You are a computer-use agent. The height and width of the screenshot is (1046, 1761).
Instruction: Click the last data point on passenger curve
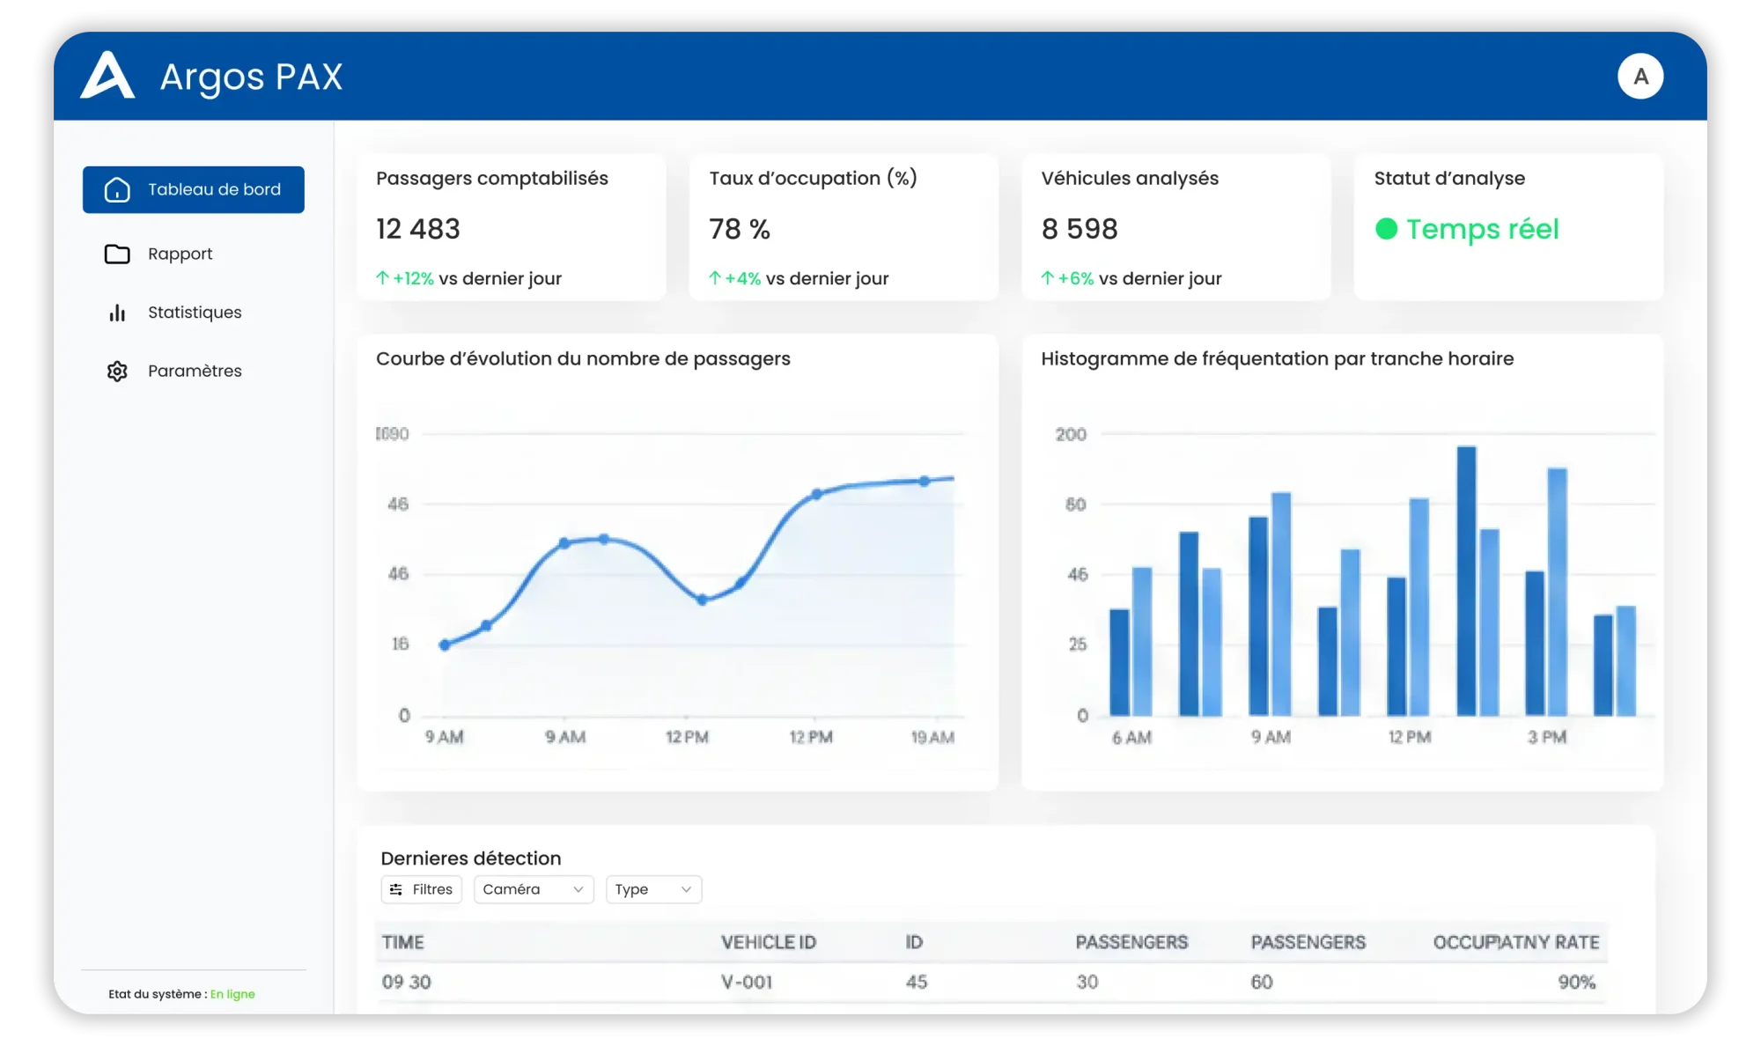click(924, 481)
